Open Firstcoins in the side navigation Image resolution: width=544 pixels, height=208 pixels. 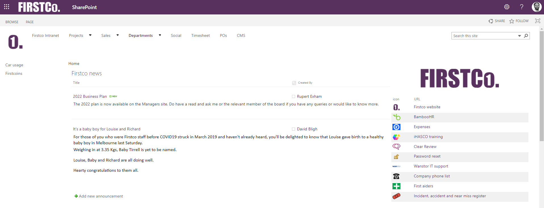[x=14, y=73]
